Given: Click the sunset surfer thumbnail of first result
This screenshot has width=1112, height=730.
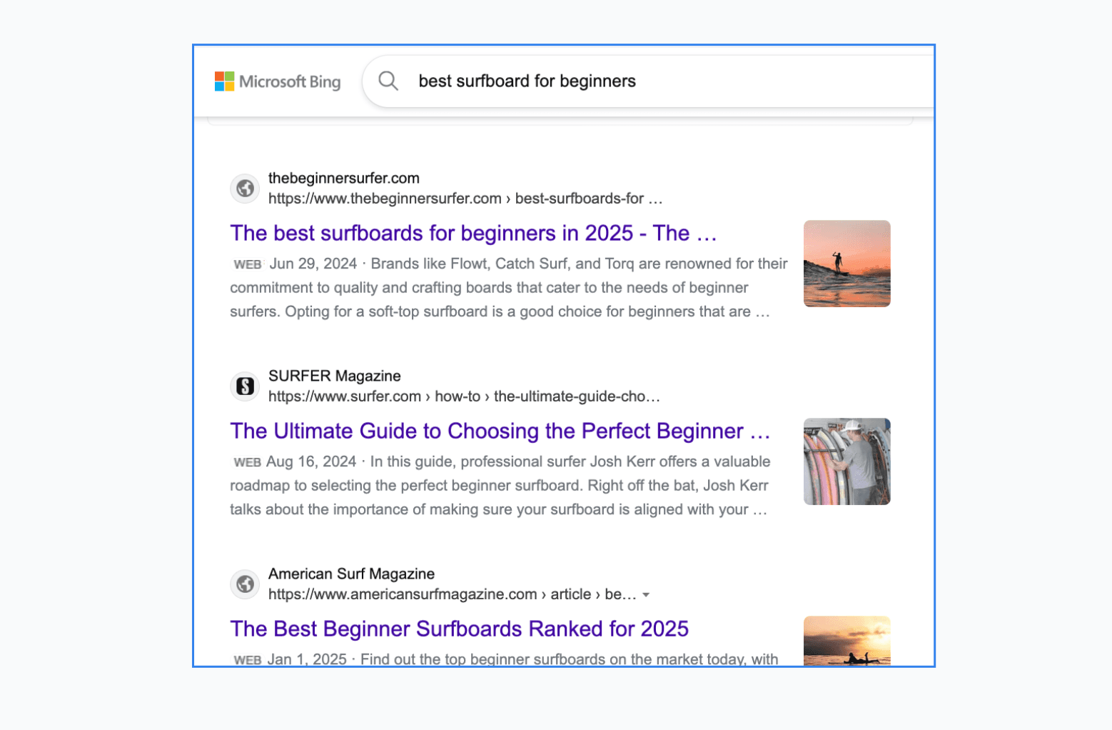Looking at the screenshot, I should pos(846,264).
